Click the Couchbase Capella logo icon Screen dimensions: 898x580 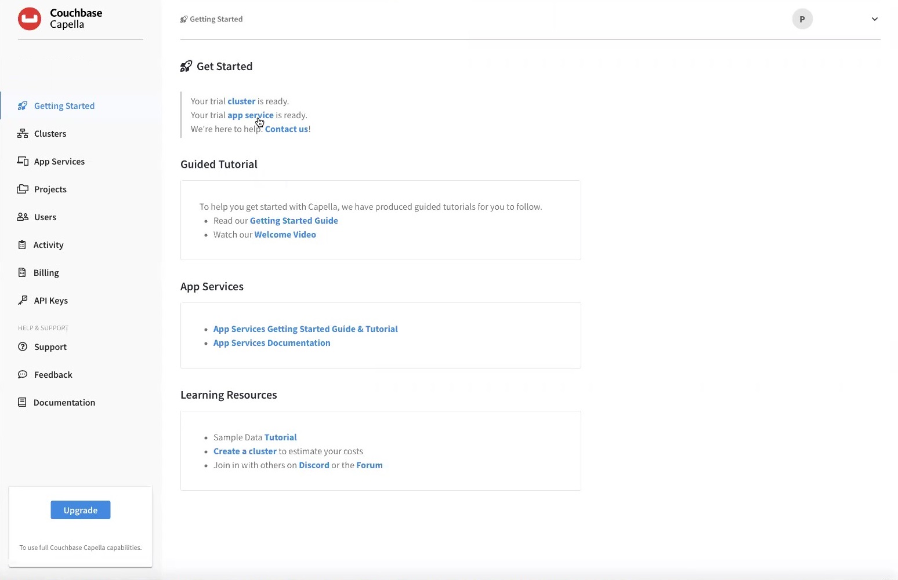point(30,19)
